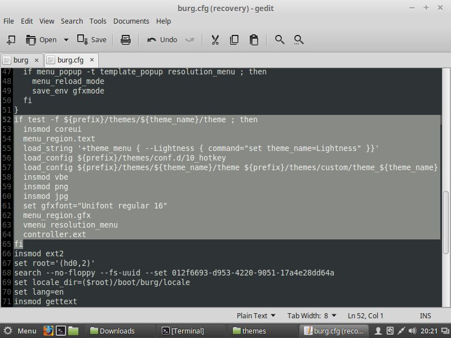Viewport: 451px width, 338px height.
Task: Select burg.cfg taskbar window button
Action: (x=334, y=331)
